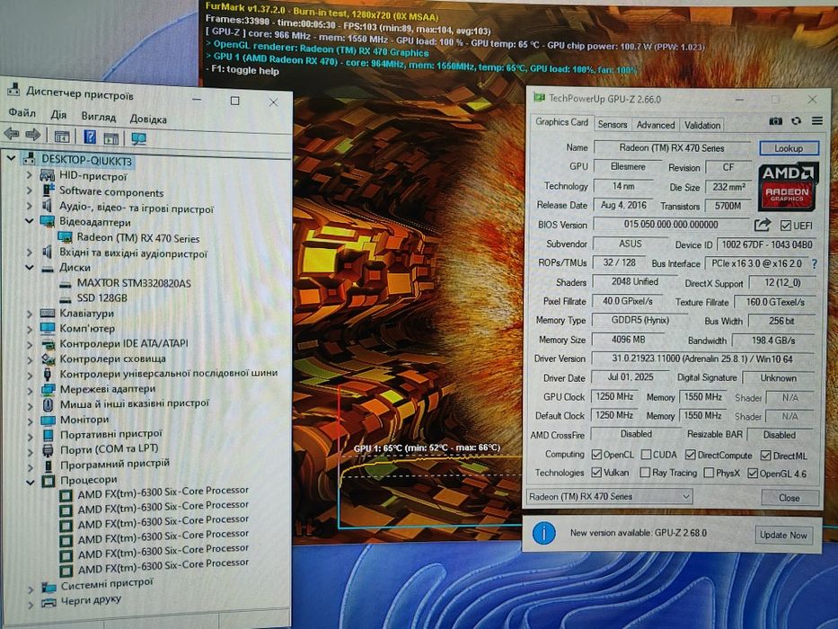Toggle the Ray Tracing checkbox
The height and width of the screenshot is (629, 838).
point(645,473)
